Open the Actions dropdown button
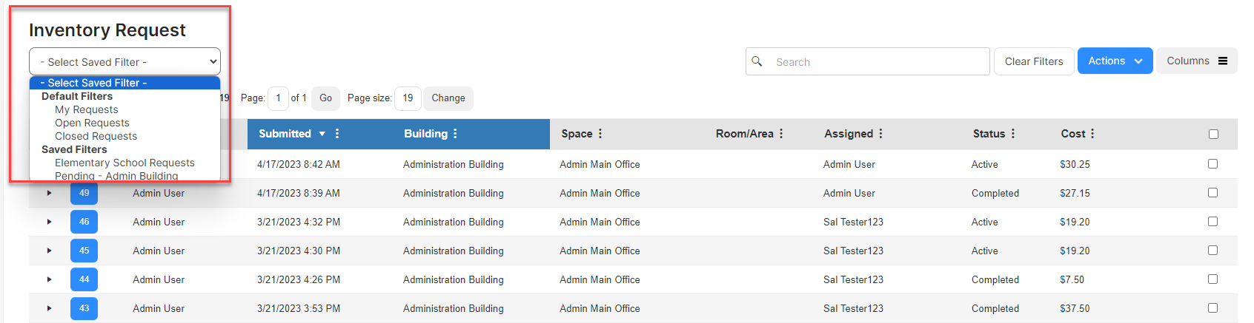This screenshot has height=323, width=1254. pyautogui.click(x=1115, y=61)
